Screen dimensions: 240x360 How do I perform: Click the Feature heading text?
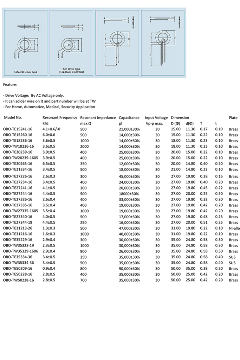[10, 85]
